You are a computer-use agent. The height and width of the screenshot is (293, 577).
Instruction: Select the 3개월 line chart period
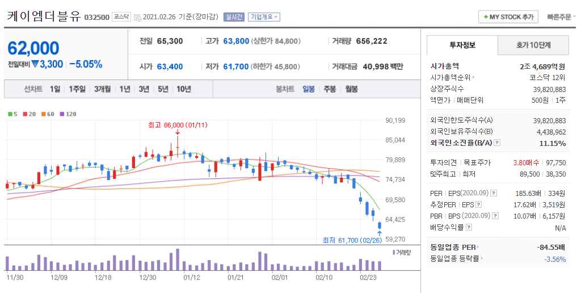coord(102,89)
